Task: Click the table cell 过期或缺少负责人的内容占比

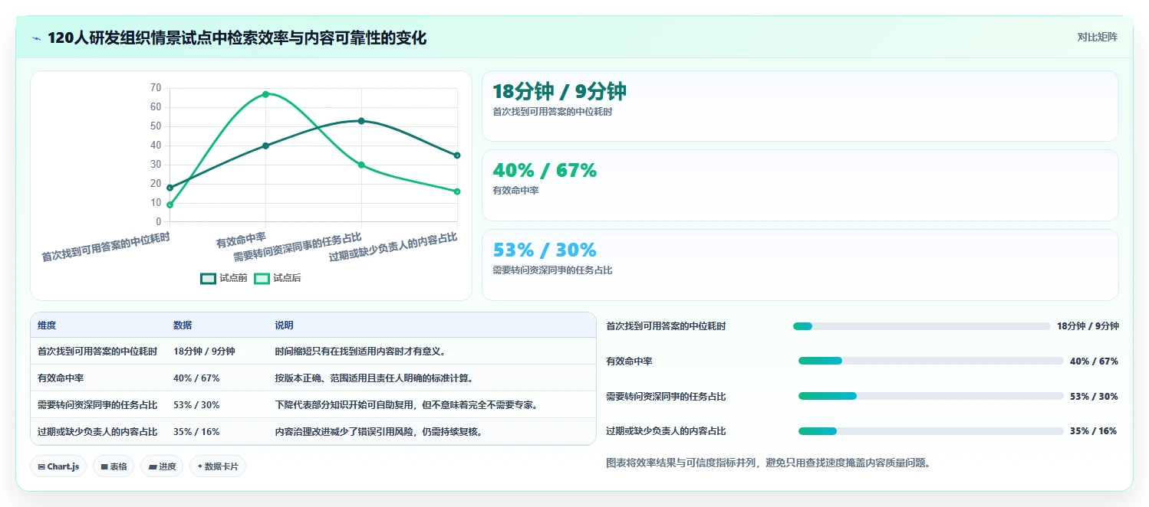Action: click(97, 432)
